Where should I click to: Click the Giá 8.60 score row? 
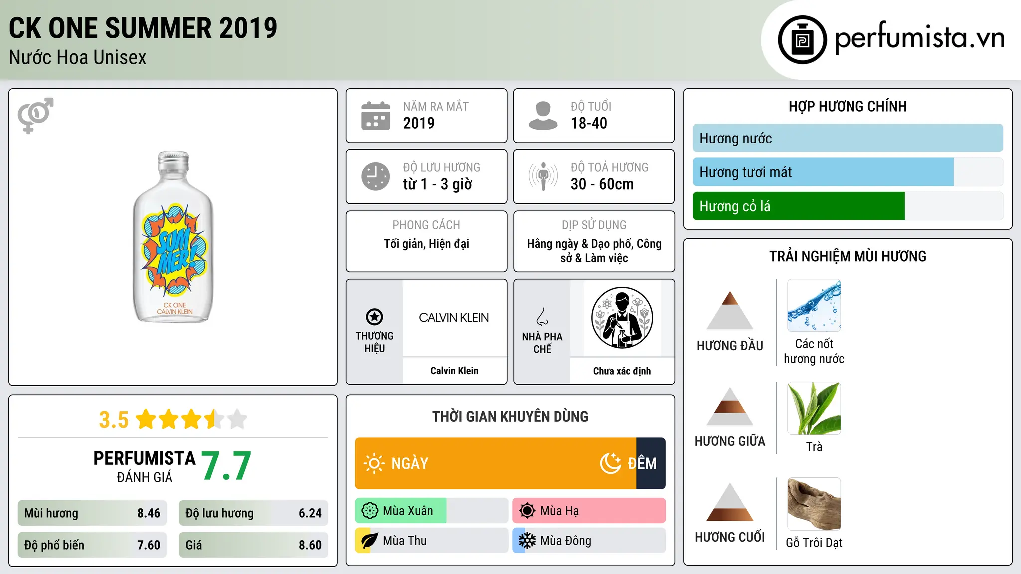[253, 545]
